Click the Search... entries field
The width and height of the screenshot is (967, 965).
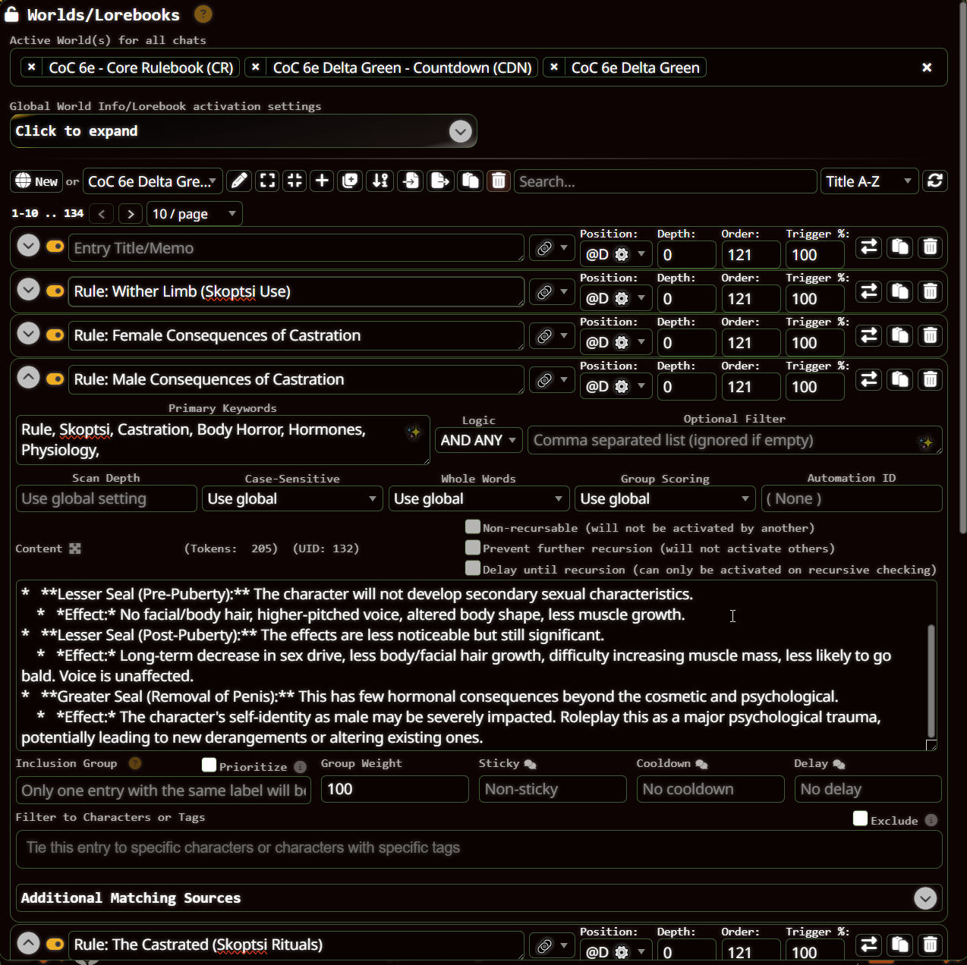[x=666, y=181]
